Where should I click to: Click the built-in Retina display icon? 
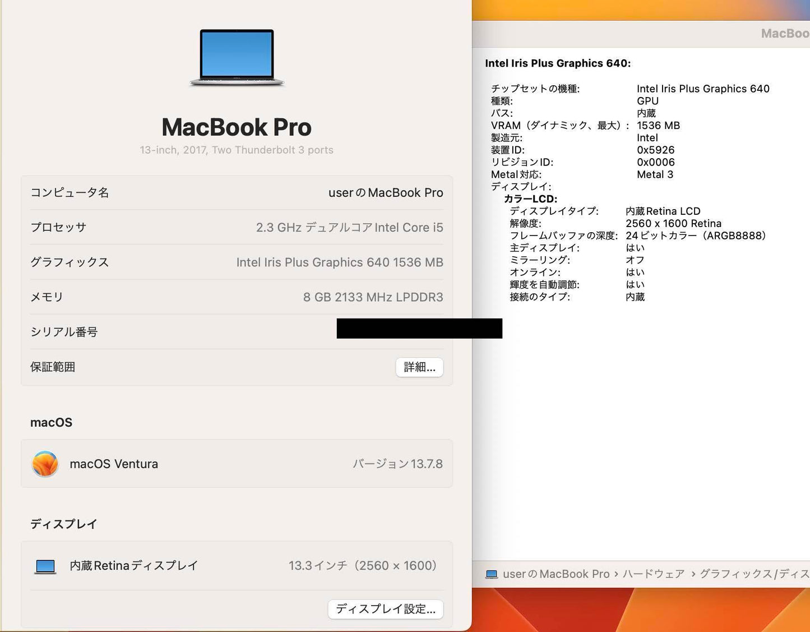45,566
